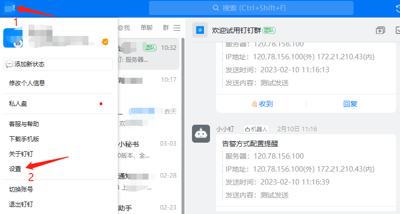Screen dimensions: 400x214
Task: Select the 群 tab in conversation list
Action: [165, 28]
